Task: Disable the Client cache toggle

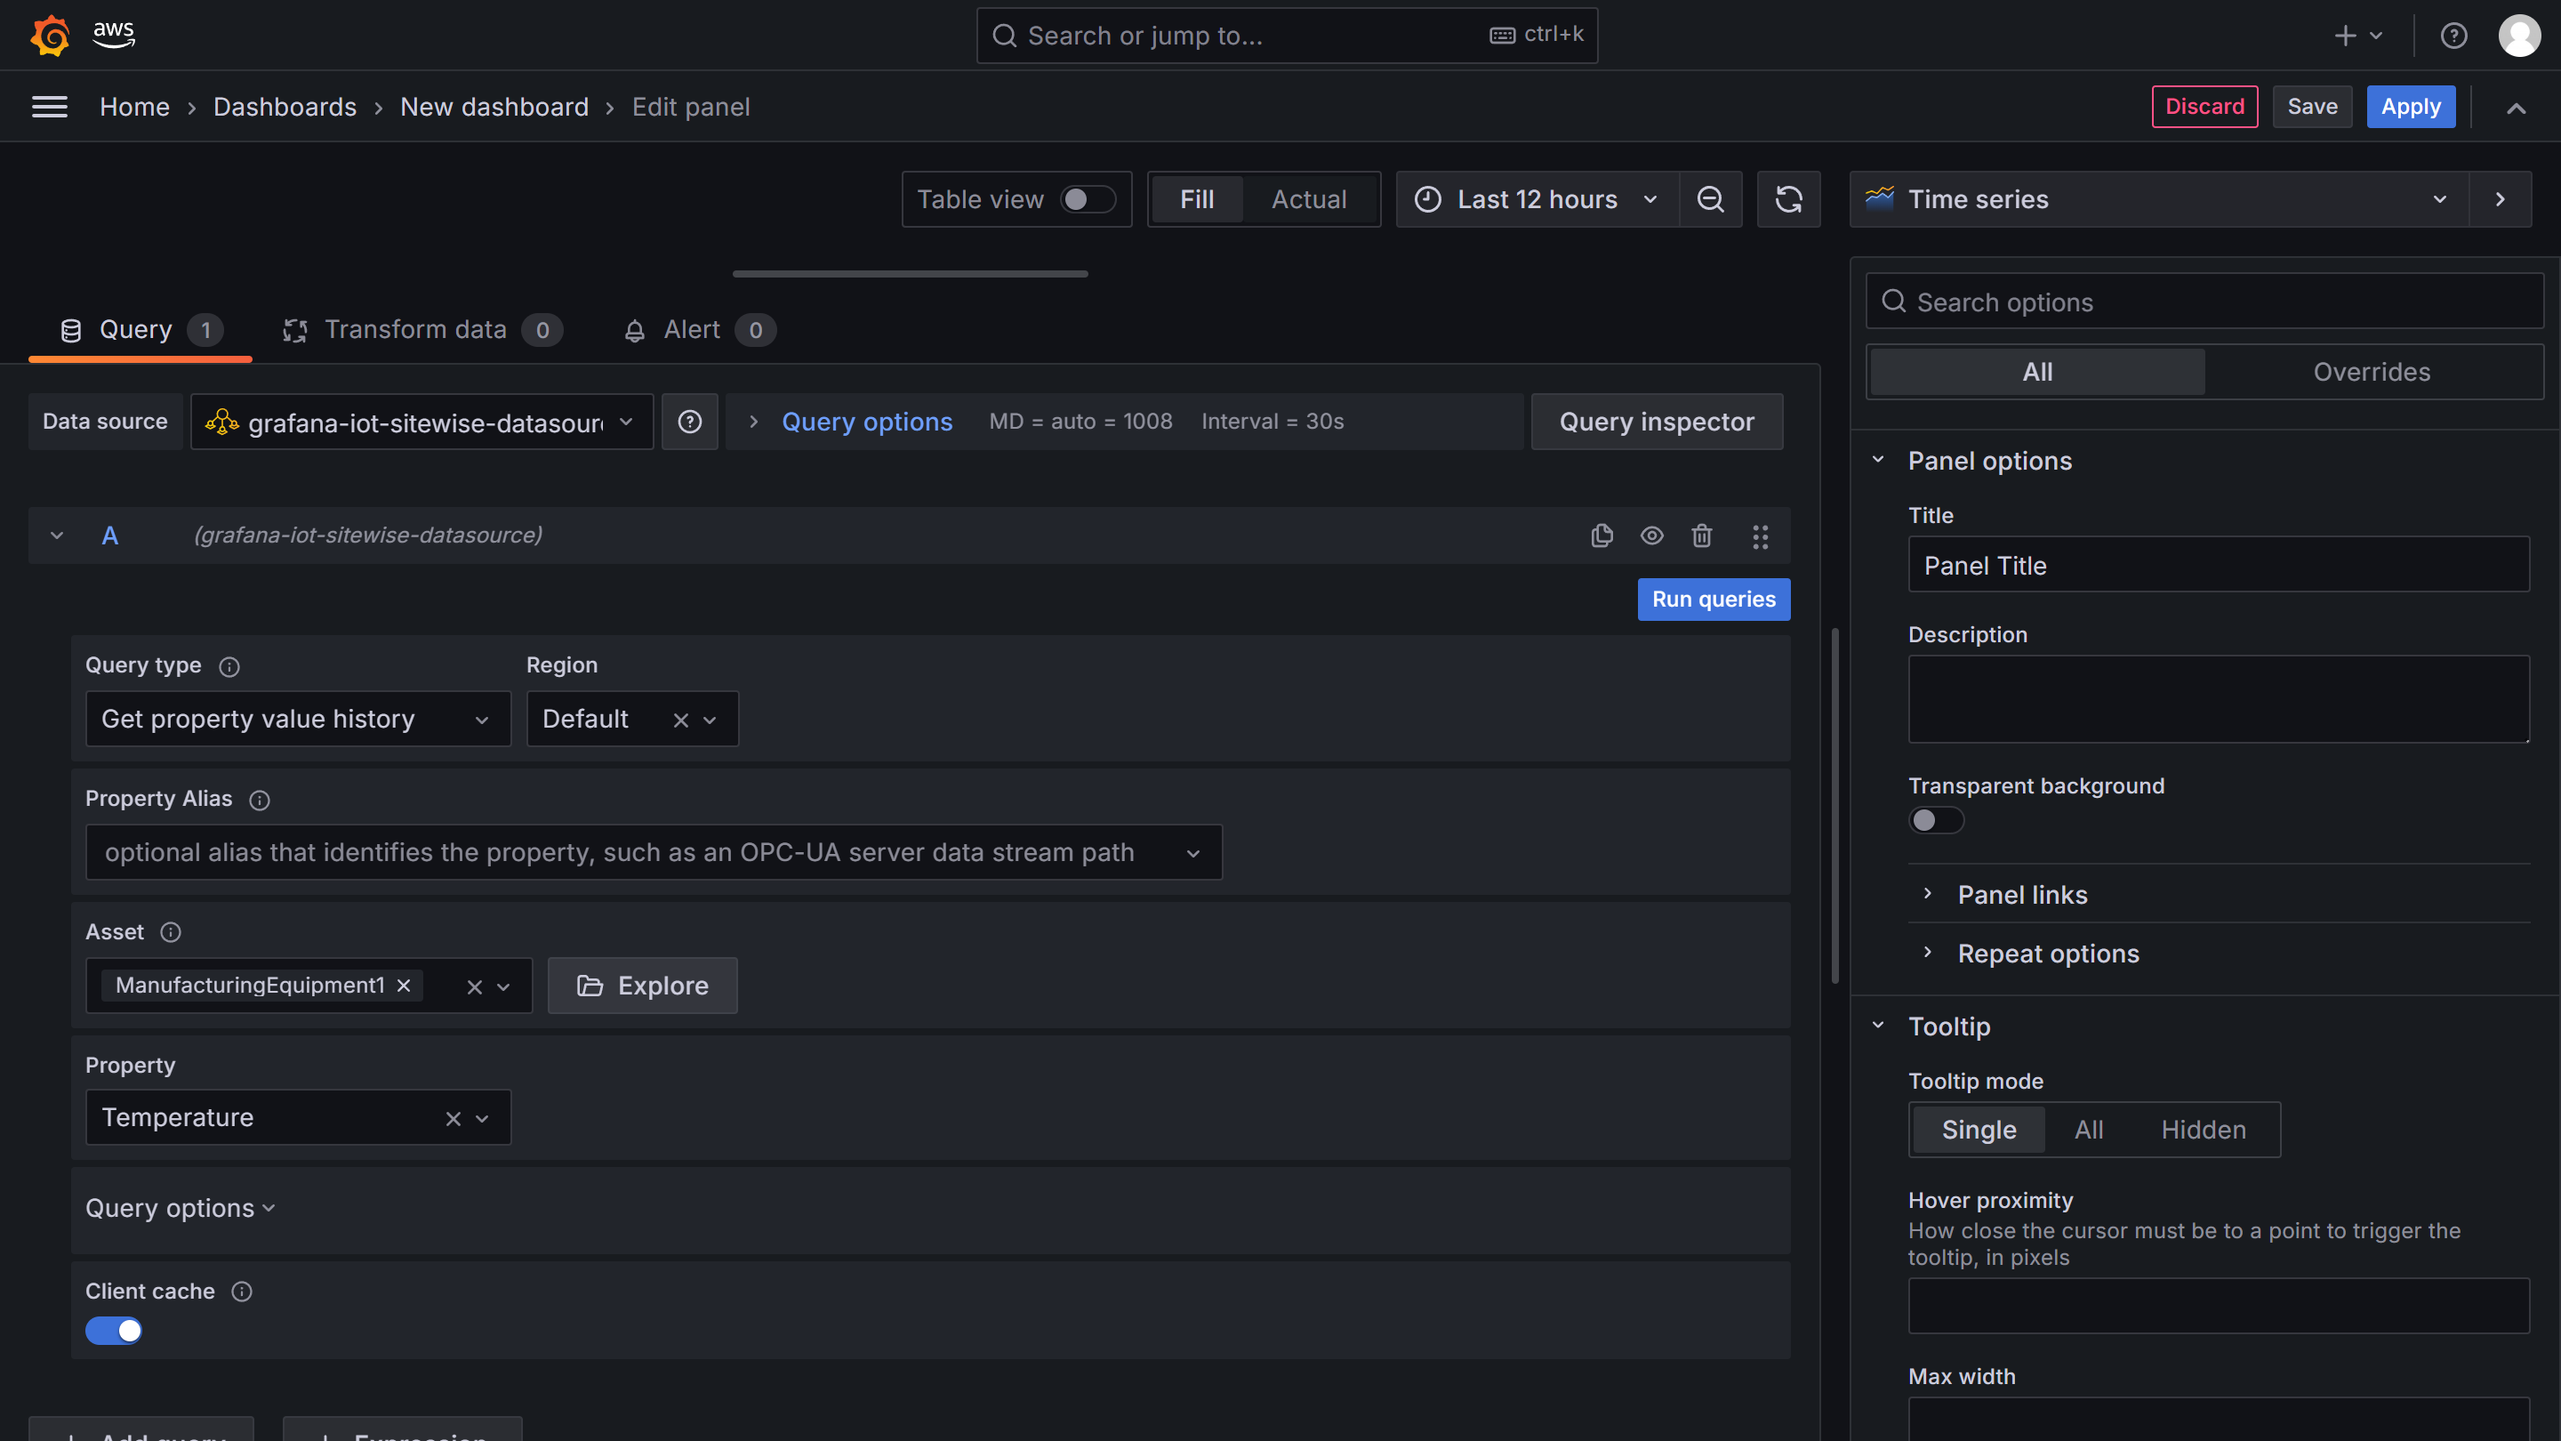Action: point(113,1331)
